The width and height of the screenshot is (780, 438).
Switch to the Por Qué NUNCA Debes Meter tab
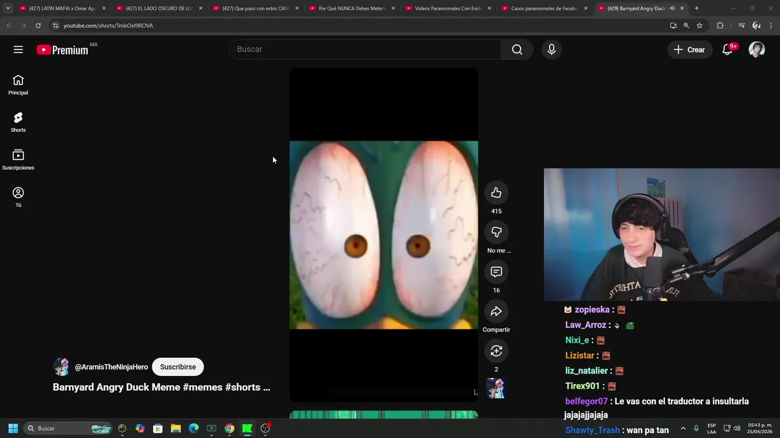[352, 9]
